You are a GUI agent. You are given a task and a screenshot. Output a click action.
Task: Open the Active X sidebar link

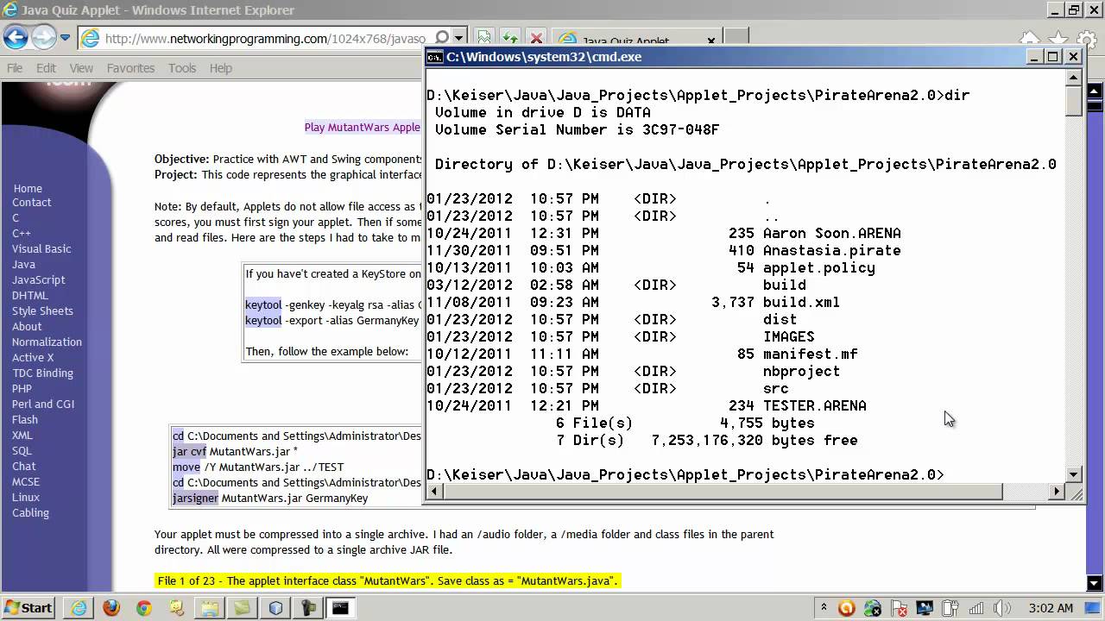coord(33,357)
